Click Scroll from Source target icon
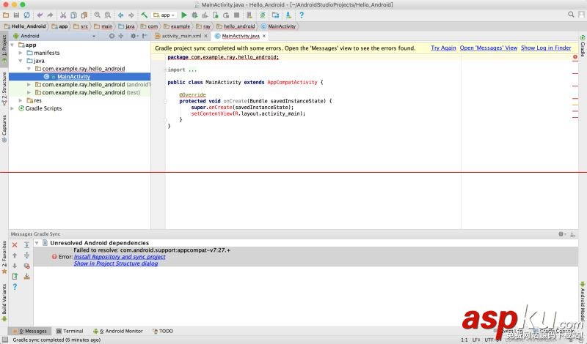The image size is (587, 344). pos(112,36)
